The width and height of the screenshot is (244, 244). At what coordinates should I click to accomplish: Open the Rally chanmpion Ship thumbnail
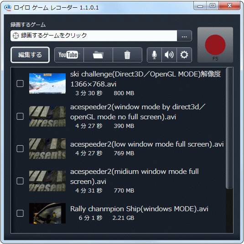tap(47, 213)
